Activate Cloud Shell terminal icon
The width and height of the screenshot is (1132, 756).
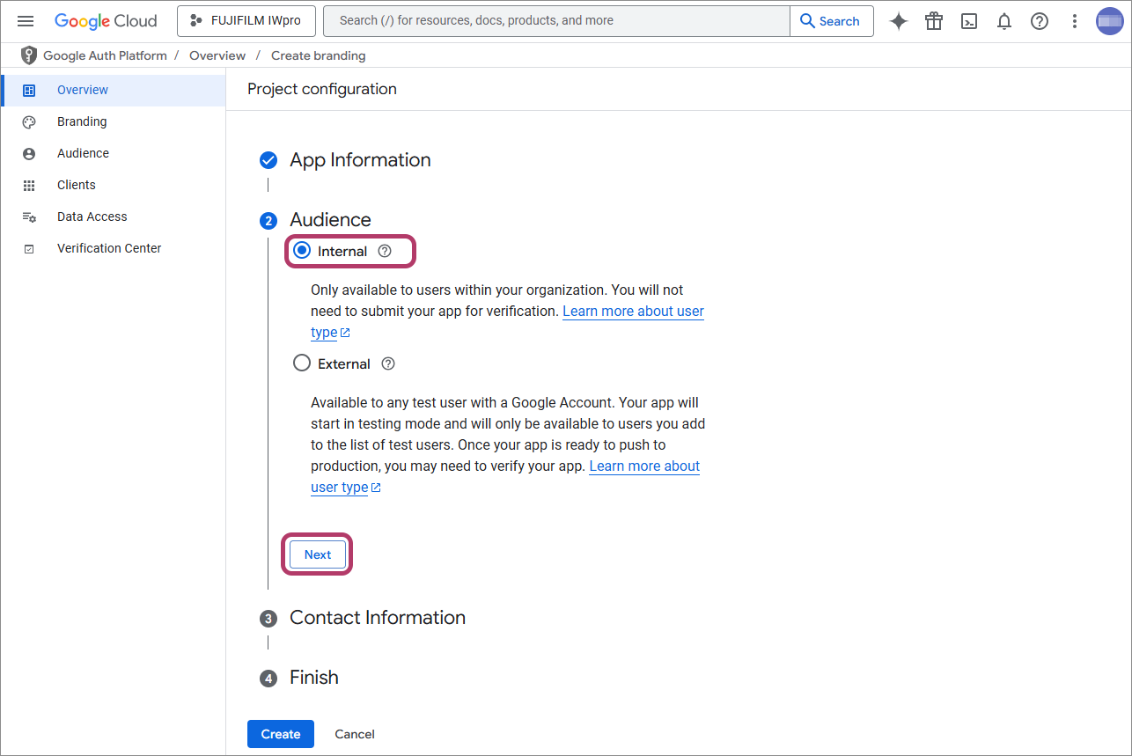pyautogui.click(x=969, y=21)
